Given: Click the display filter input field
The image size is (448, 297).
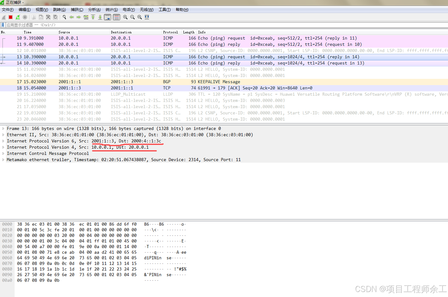Looking at the screenshot, I should point(226,25).
